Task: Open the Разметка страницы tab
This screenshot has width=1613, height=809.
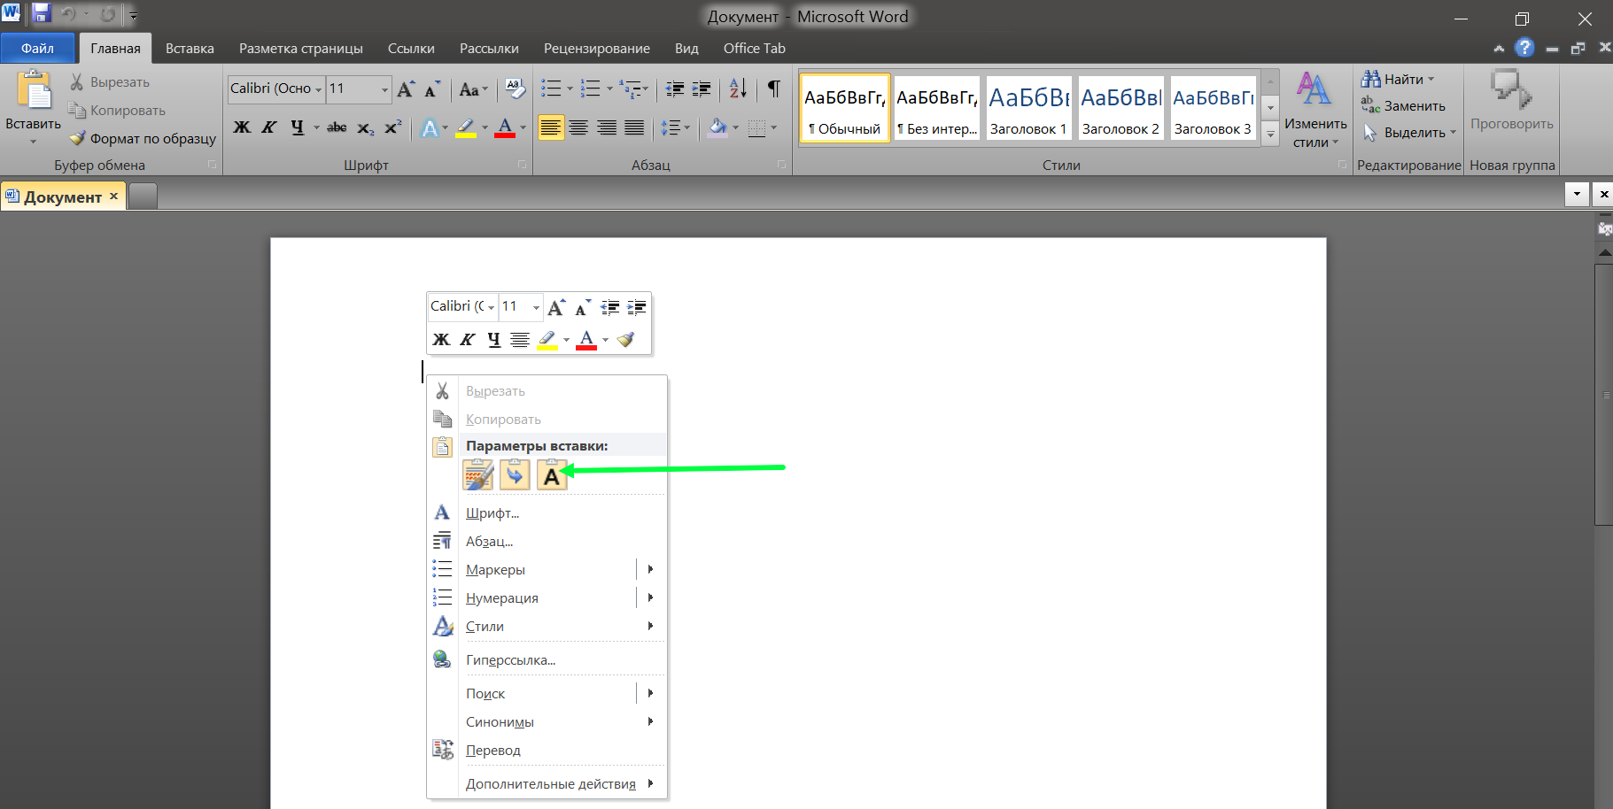Action: tap(301, 48)
